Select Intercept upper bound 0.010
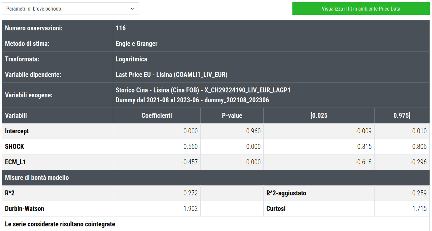Viewport: 432px width, 231px height. (419, 131)
